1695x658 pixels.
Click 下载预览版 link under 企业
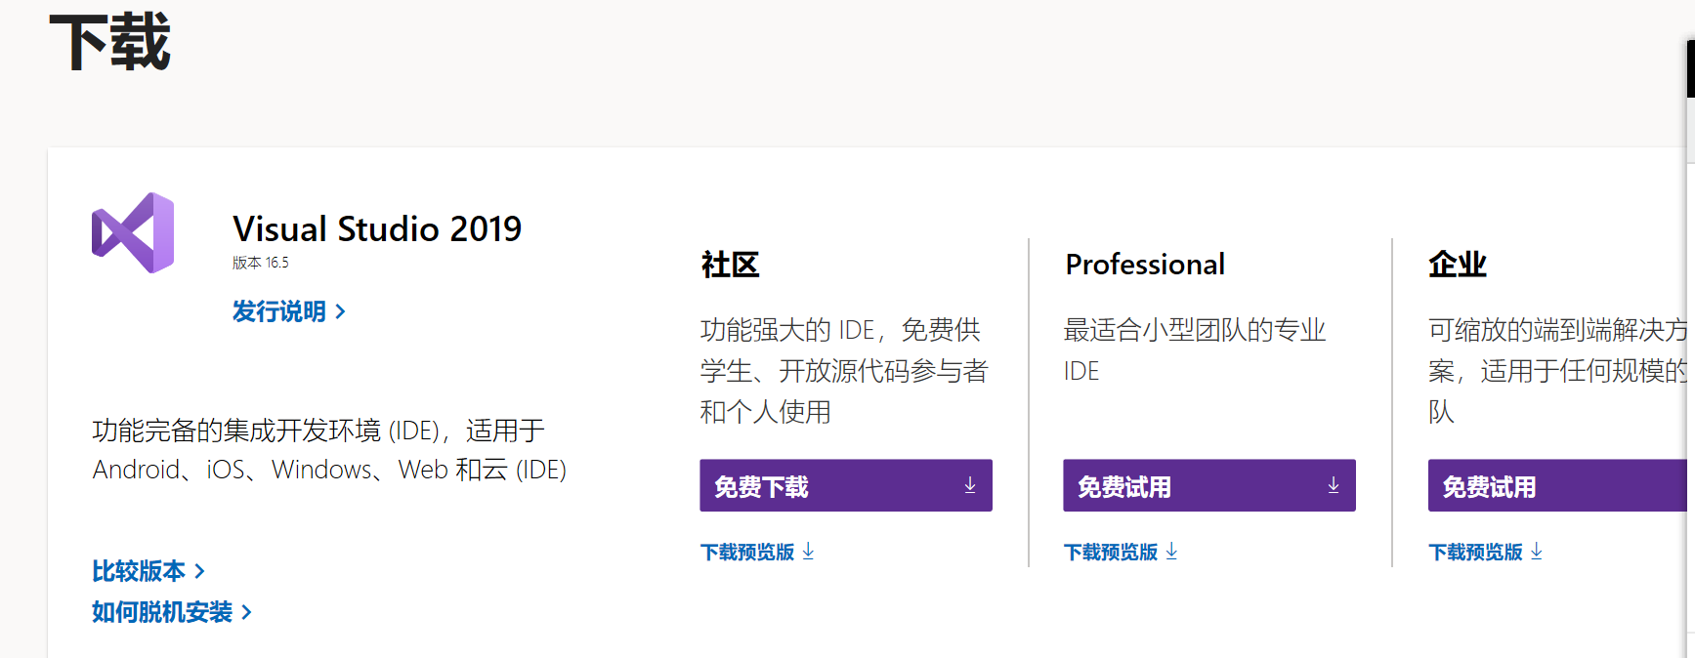(1485, 552)
